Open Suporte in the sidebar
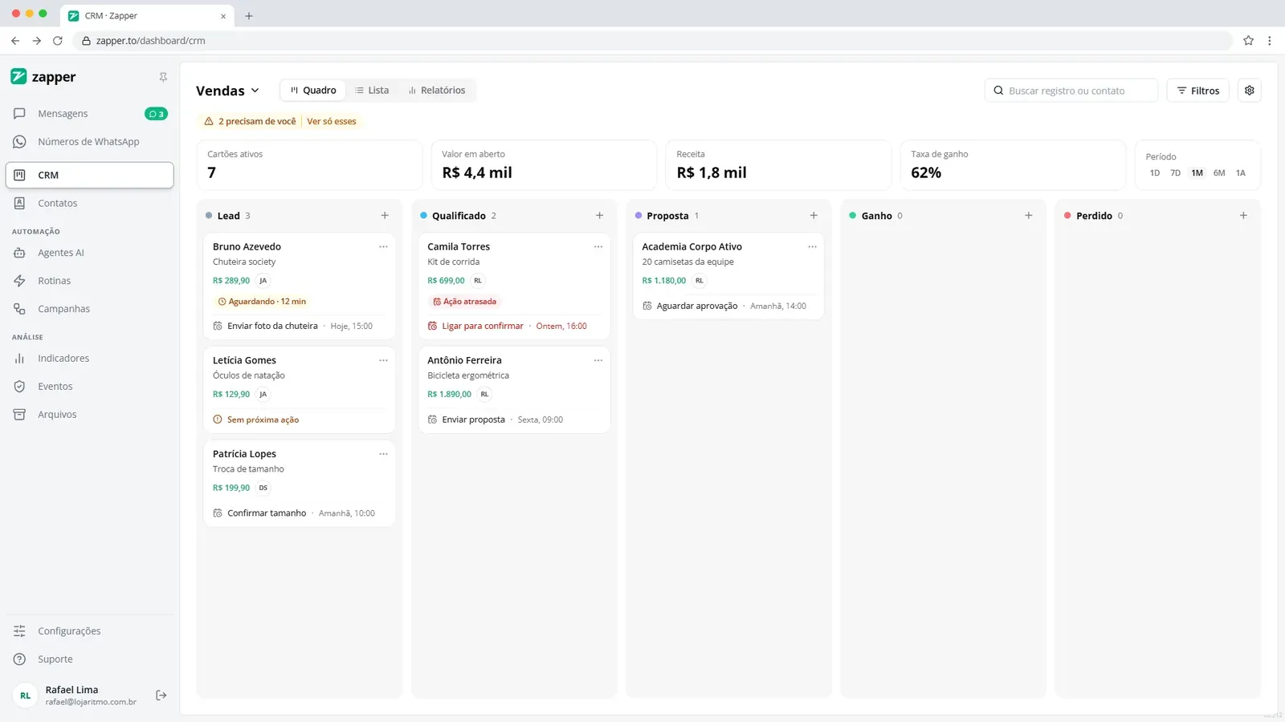 point(89,659)
